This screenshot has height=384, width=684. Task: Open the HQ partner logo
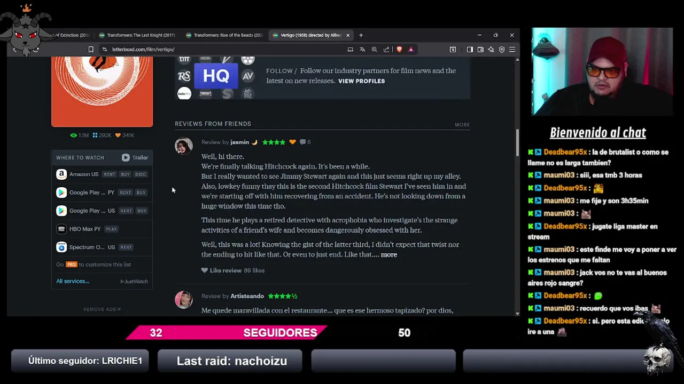[x=216, y=76]
